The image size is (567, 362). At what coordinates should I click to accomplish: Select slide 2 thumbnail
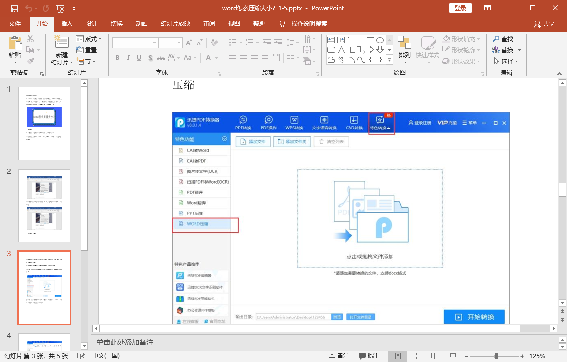coord(44,206)
